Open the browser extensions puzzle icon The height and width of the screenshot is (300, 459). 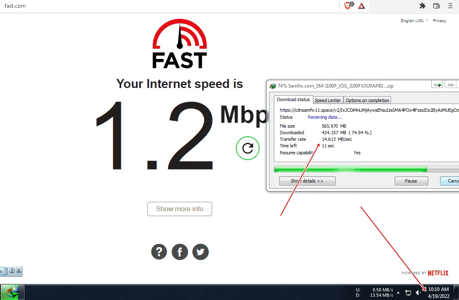point(423,6)
